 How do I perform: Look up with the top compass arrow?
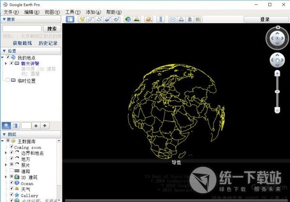click(277, 33)
